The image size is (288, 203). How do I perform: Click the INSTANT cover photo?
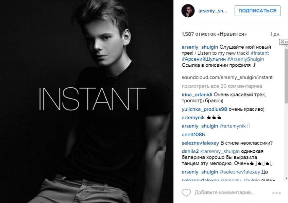click(x=87, y=101)
